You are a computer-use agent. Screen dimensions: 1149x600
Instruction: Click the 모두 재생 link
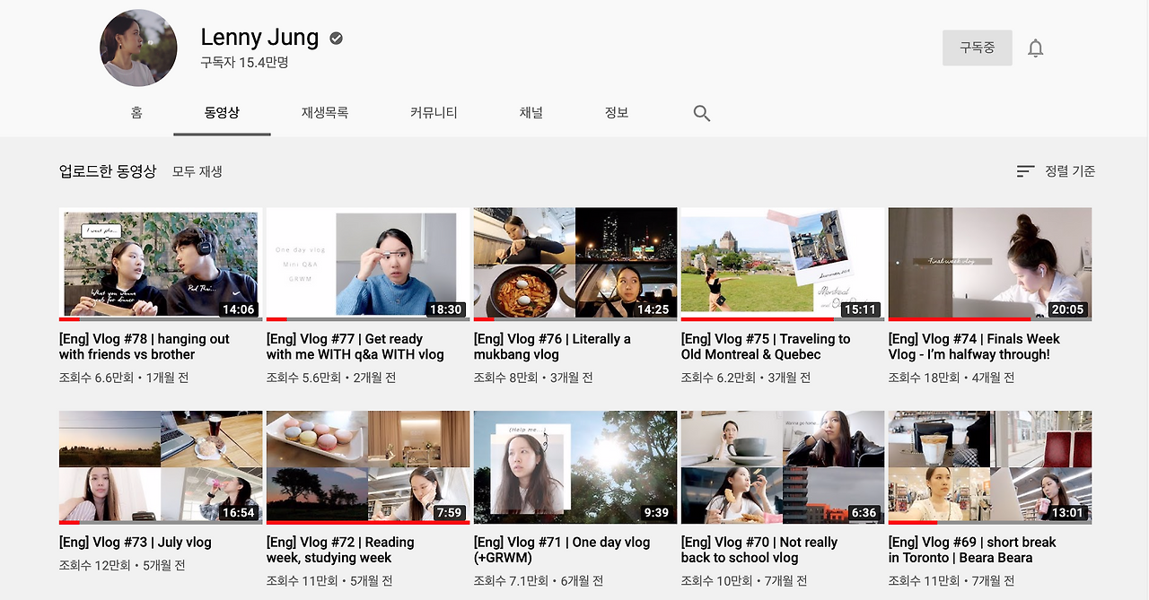(197, 171)
